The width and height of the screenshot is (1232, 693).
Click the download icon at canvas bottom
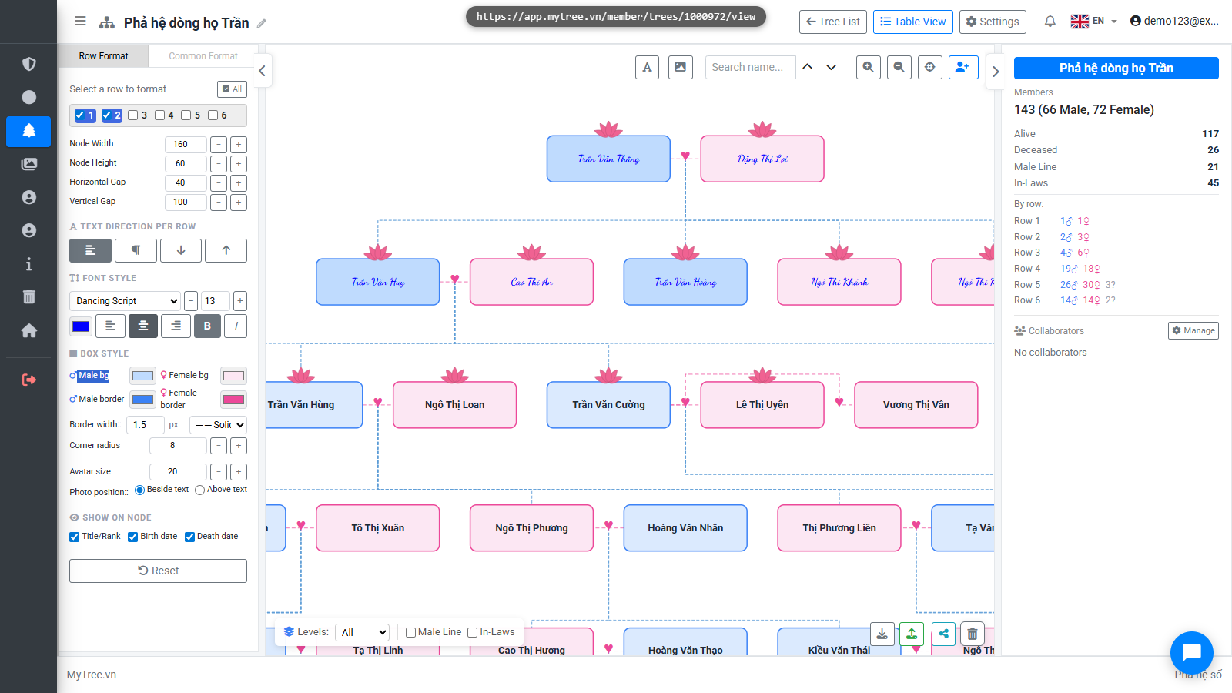882,634
